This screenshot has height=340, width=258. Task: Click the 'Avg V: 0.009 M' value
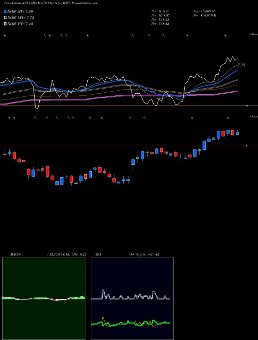[x=204, y=11]
